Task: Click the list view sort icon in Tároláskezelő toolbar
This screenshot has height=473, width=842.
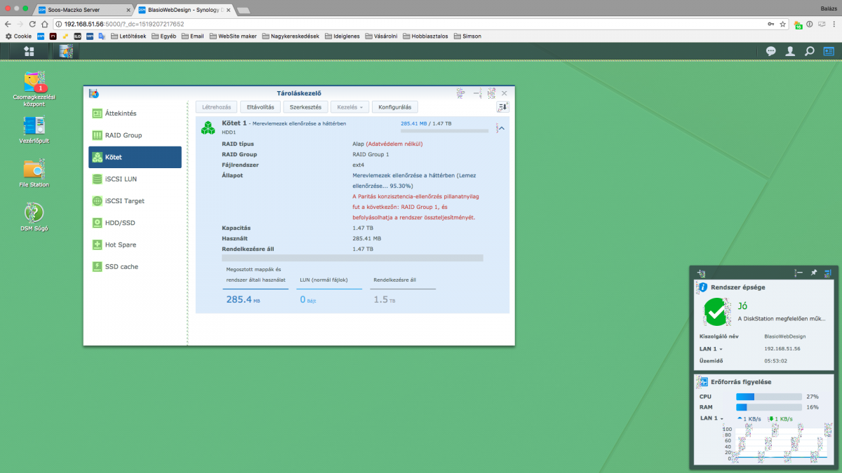Action: [502, 107]
